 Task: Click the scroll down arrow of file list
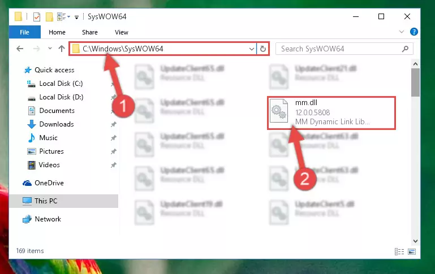[x=415, y=241]
